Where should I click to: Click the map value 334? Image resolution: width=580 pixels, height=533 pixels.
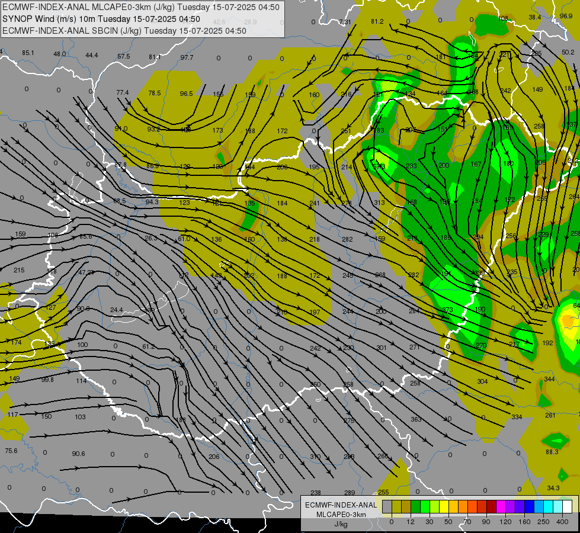click(517, 417)
